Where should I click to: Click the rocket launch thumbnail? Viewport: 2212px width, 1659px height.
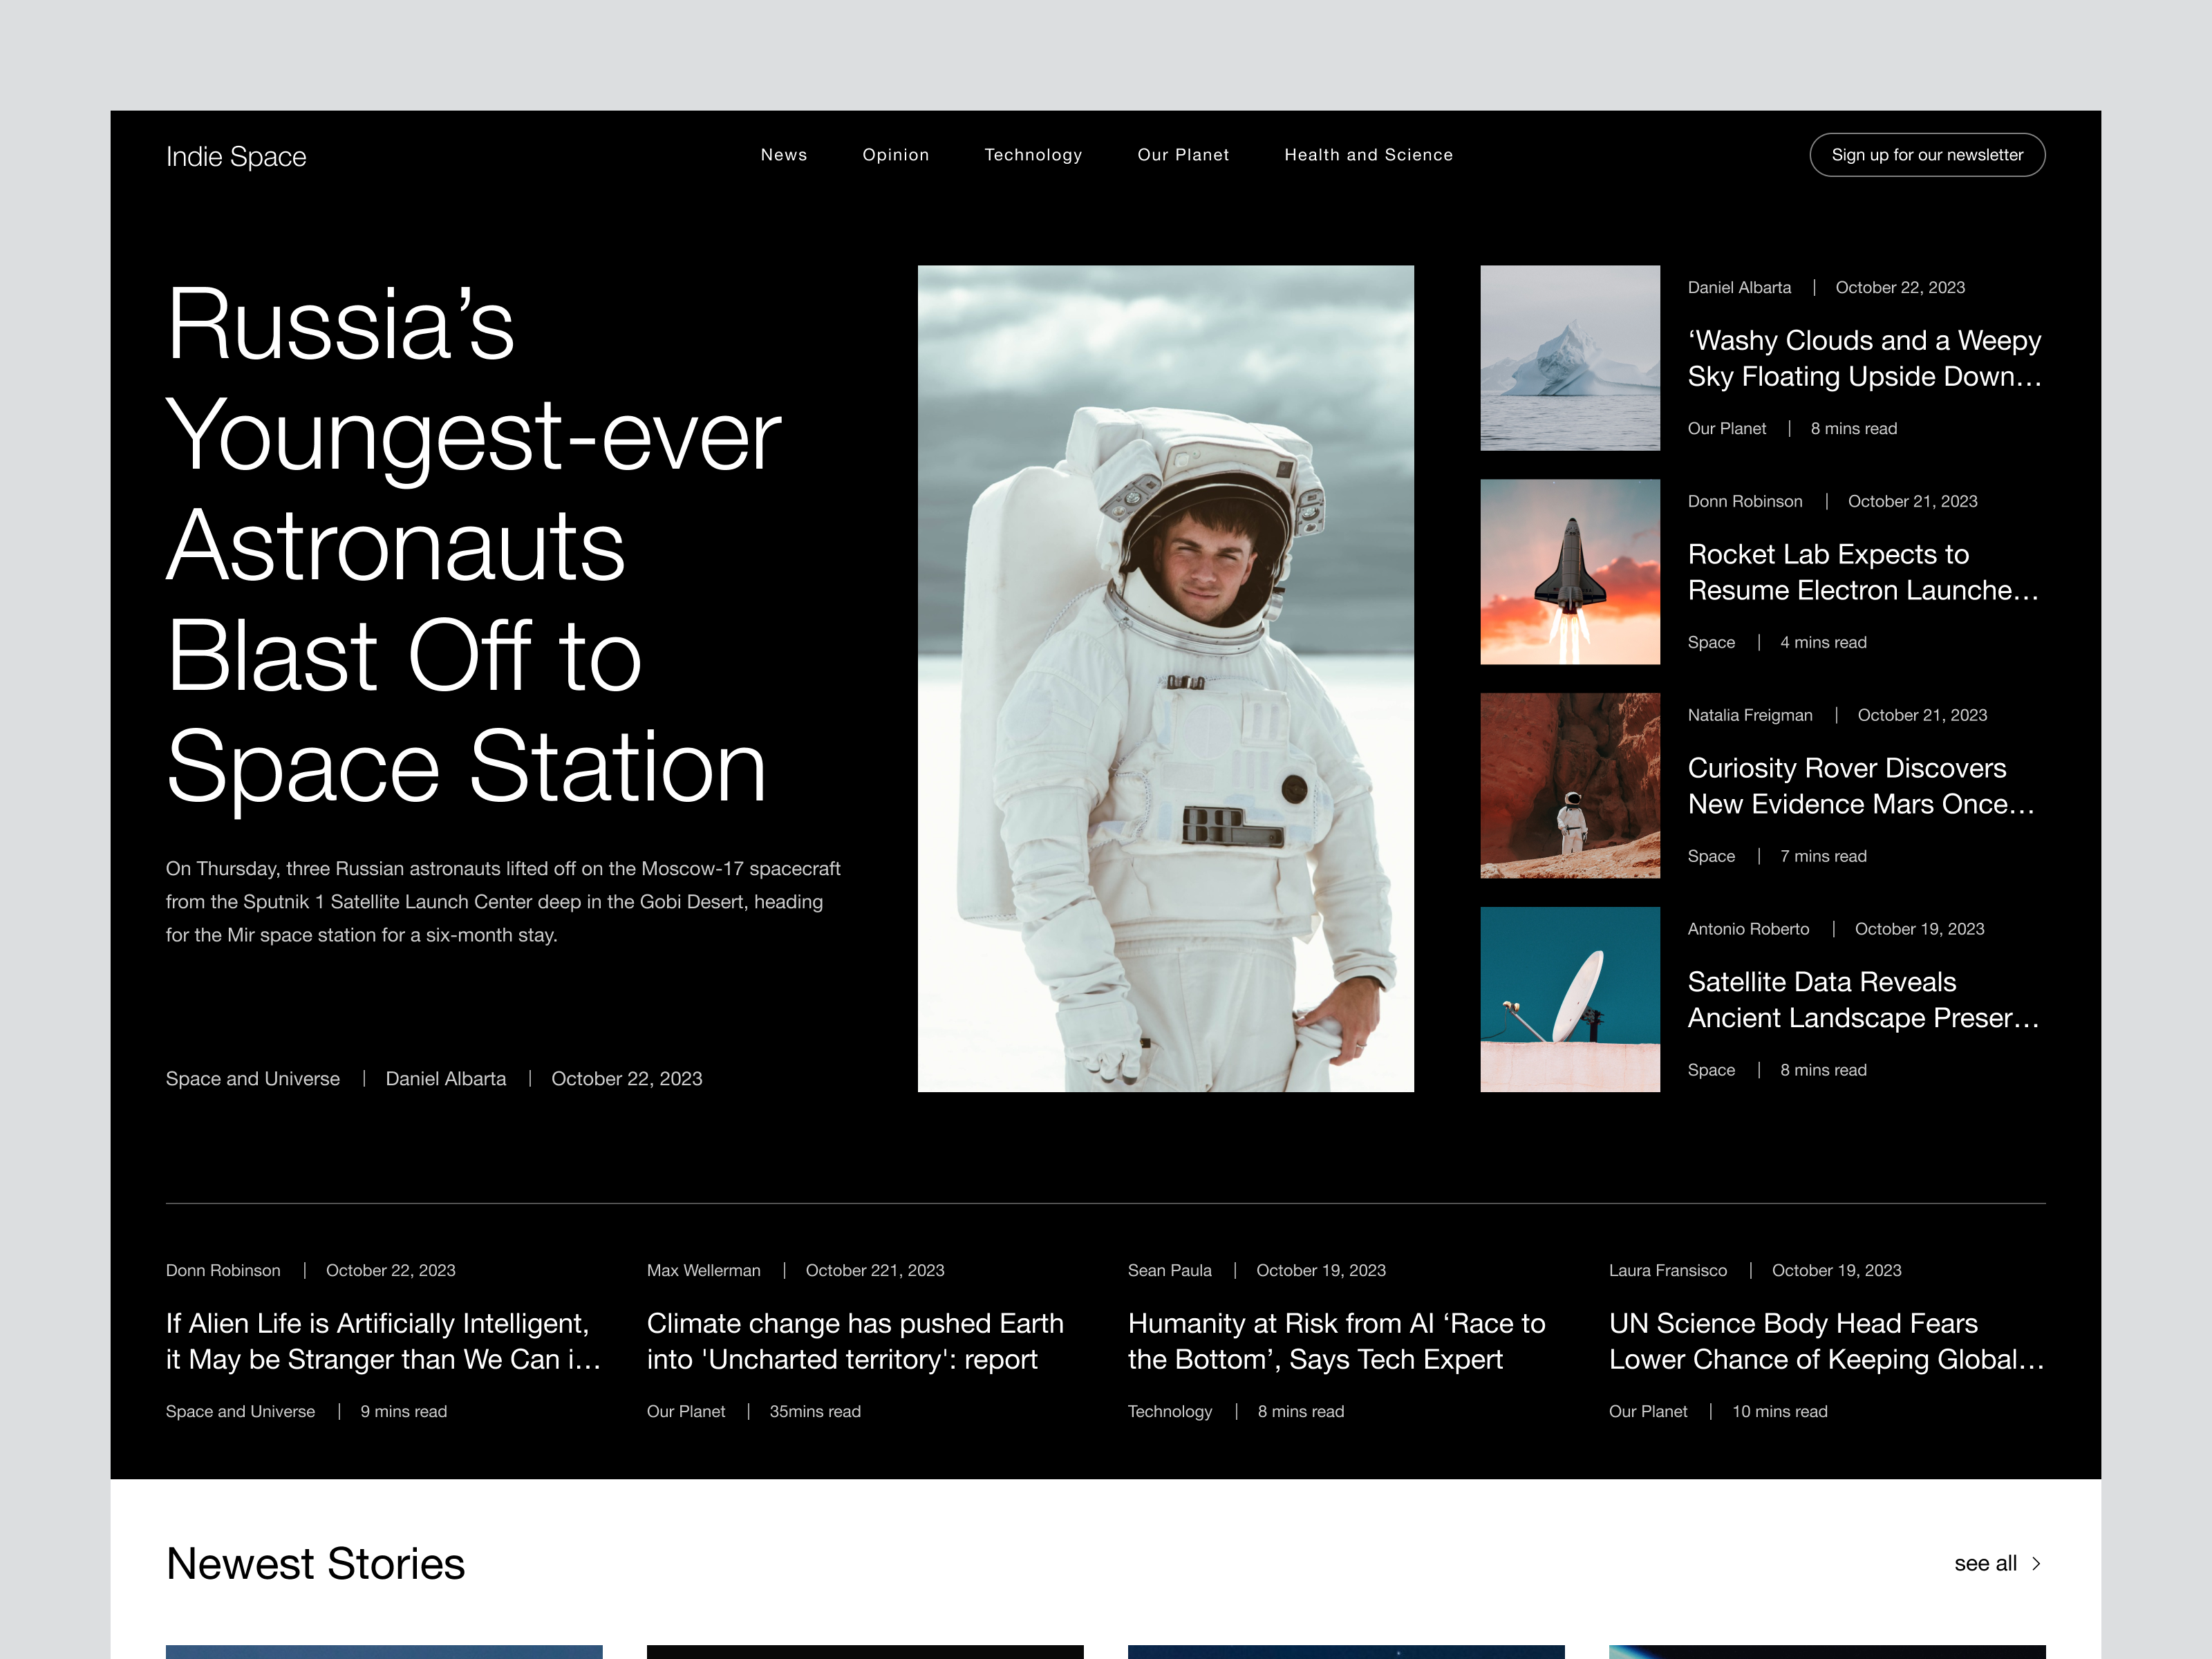point(1569,572)
